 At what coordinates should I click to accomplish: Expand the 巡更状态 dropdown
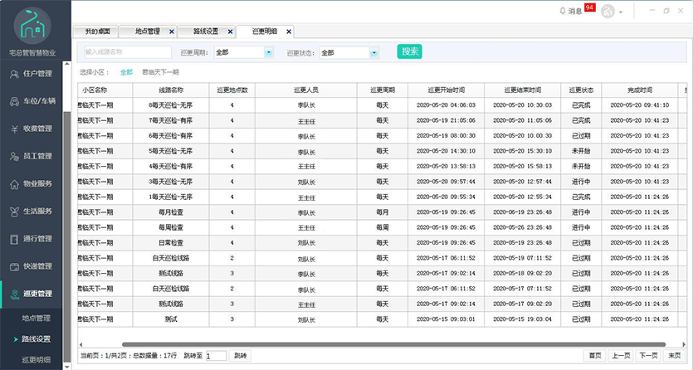coord(374,52)
